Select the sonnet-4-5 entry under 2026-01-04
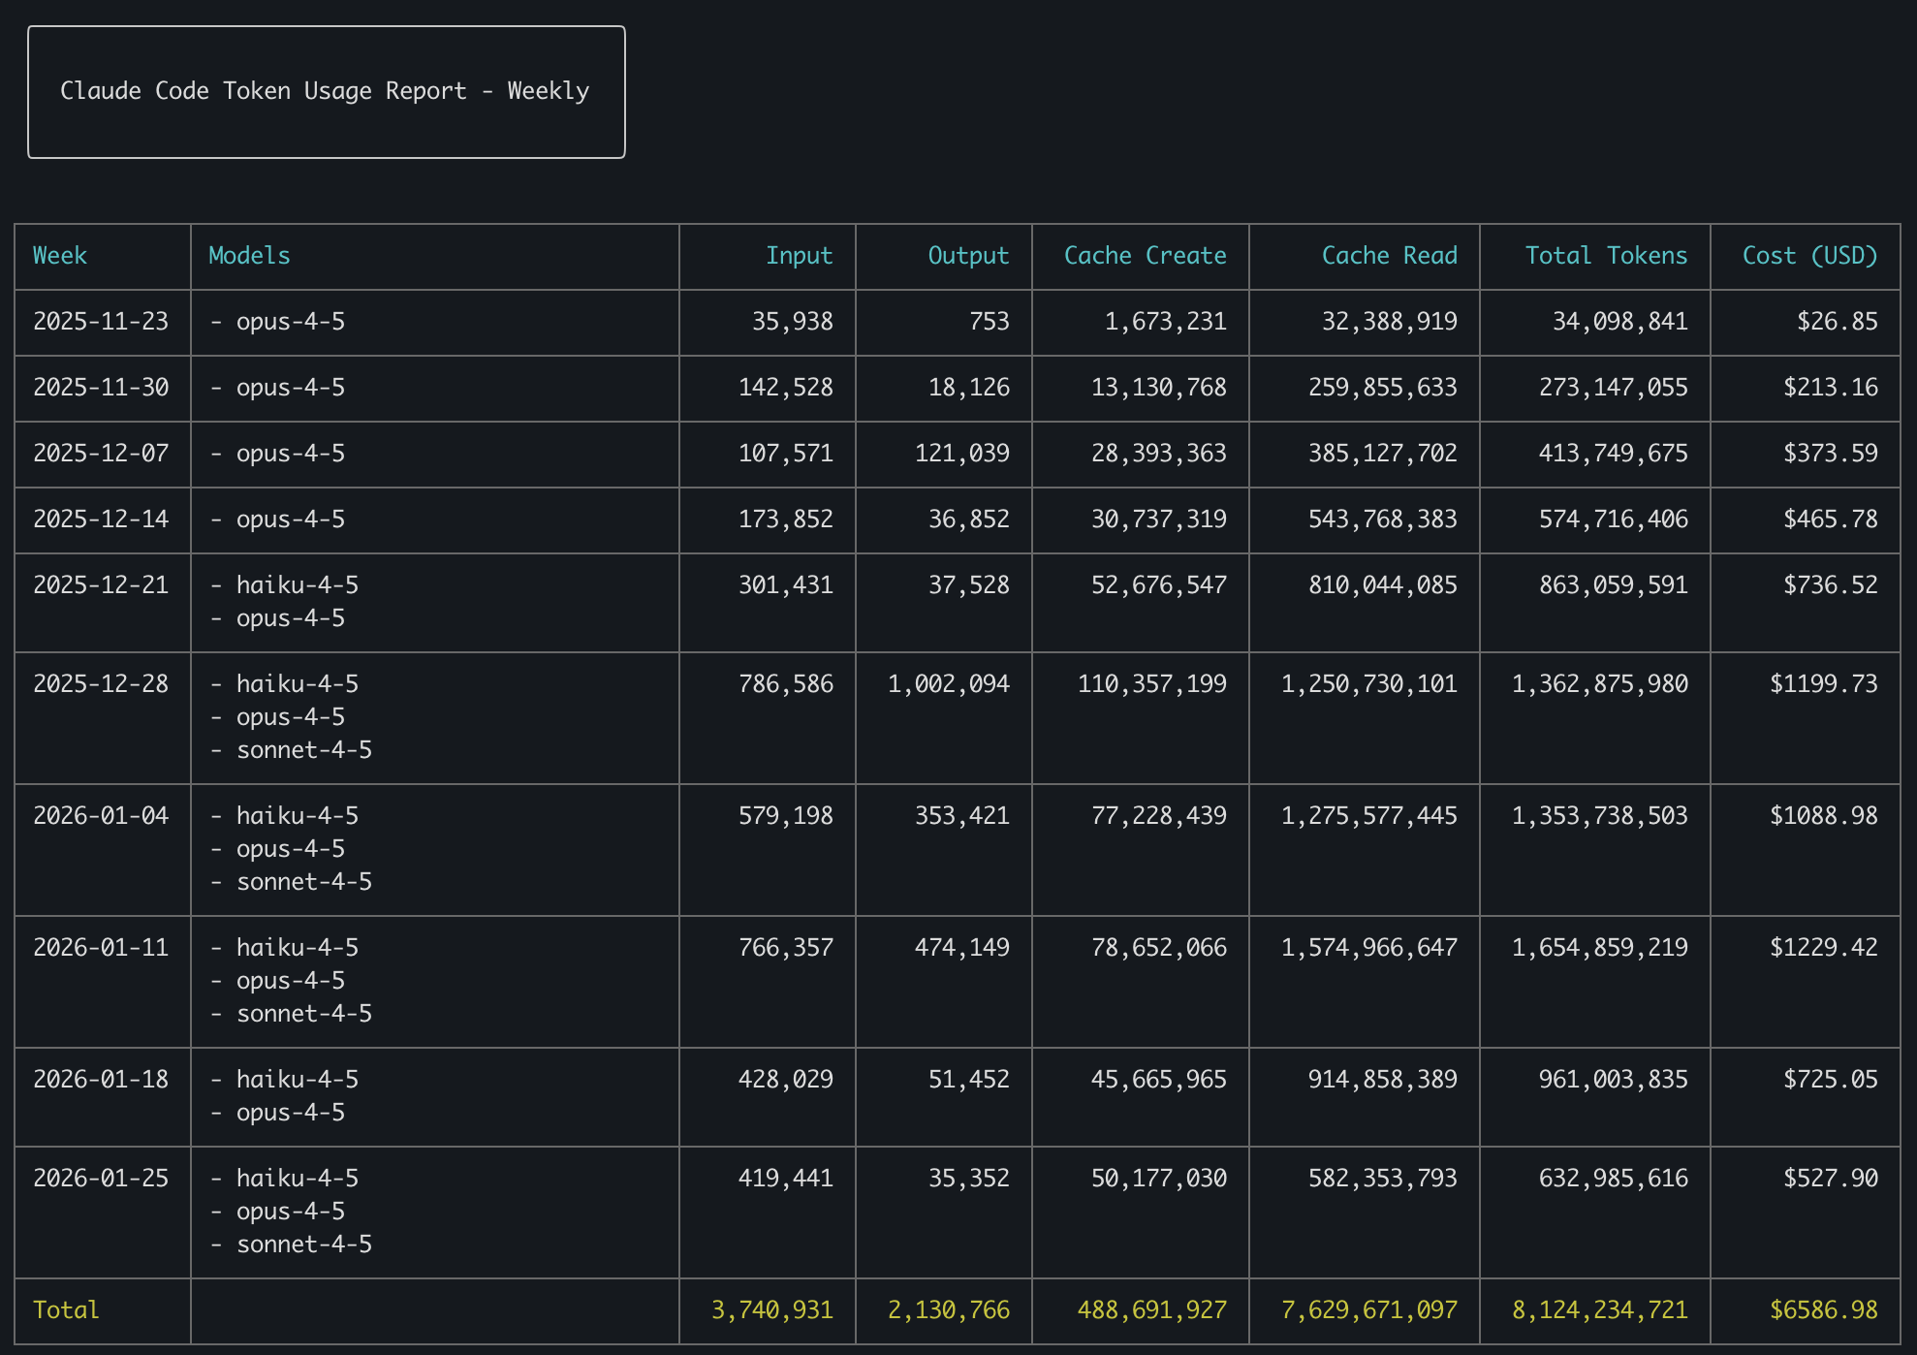1917x1355 pixels. pyautogui.click(x=303, y=881)
